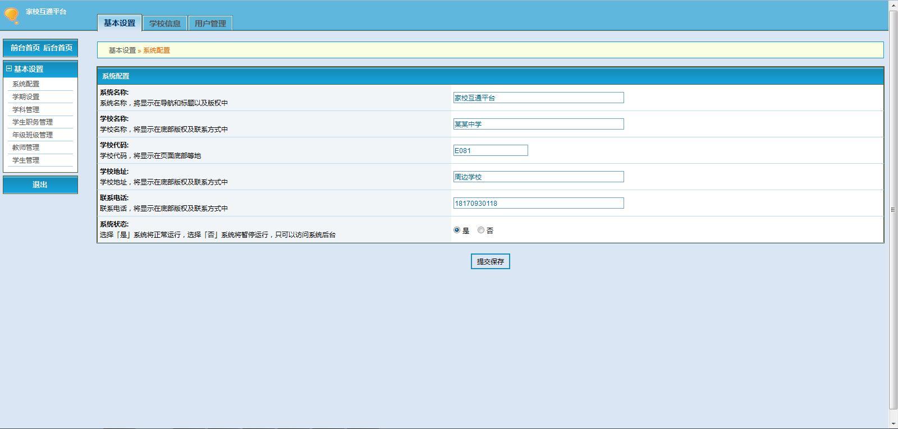Focus the 学校地址 input field
The width and height of the screenshot is (898, 429).
(538, 177)
